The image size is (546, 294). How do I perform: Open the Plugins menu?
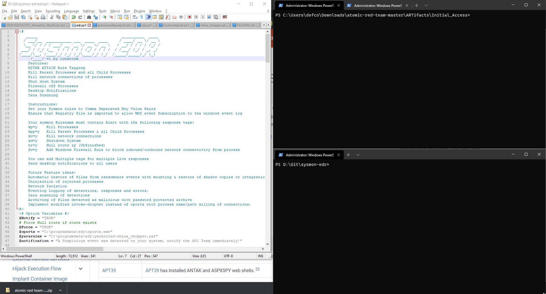[139, 11]
